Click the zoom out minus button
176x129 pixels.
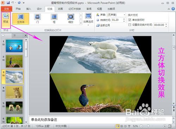pos(142,126)
